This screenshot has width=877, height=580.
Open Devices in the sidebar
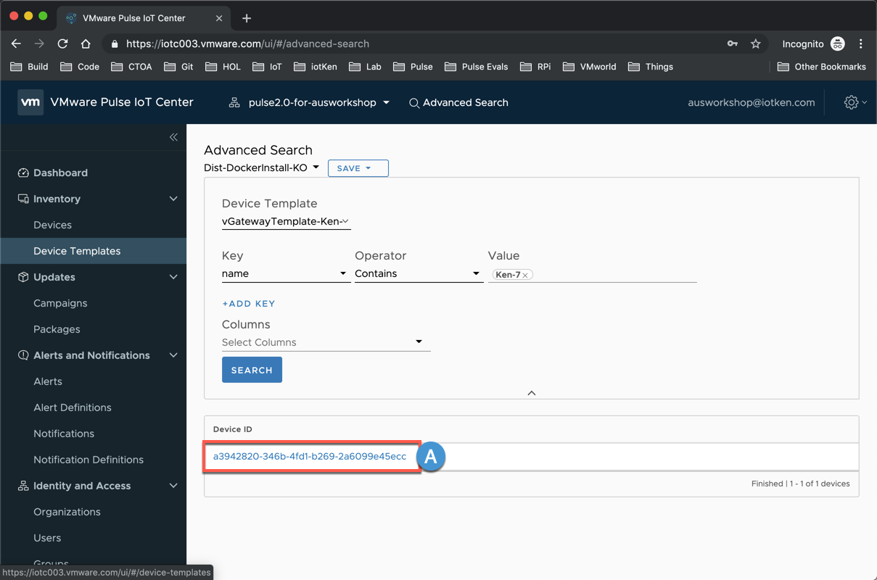point(52,225)
